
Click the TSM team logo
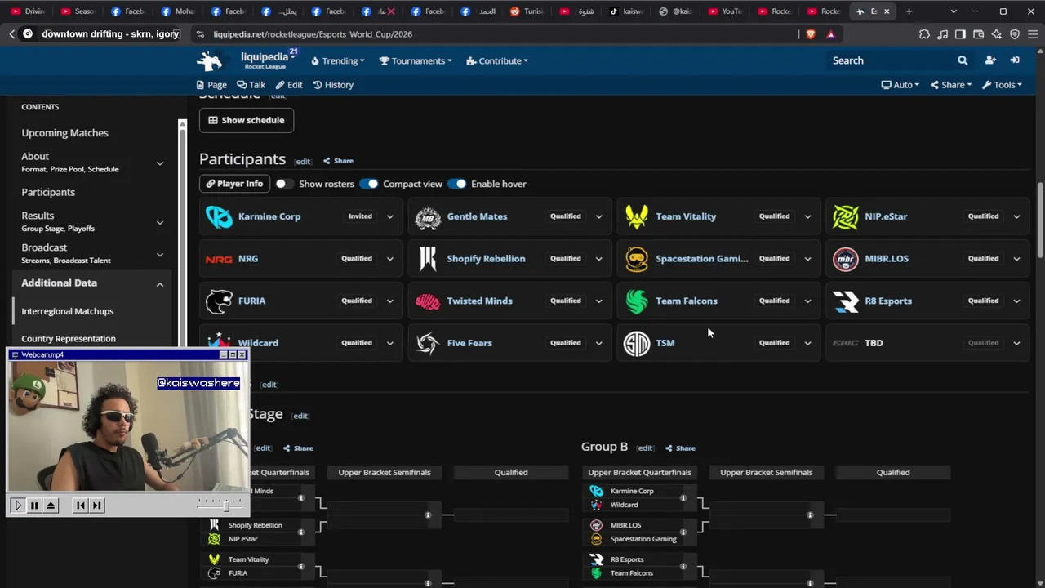pyautogui.click(x=637, y=343)
